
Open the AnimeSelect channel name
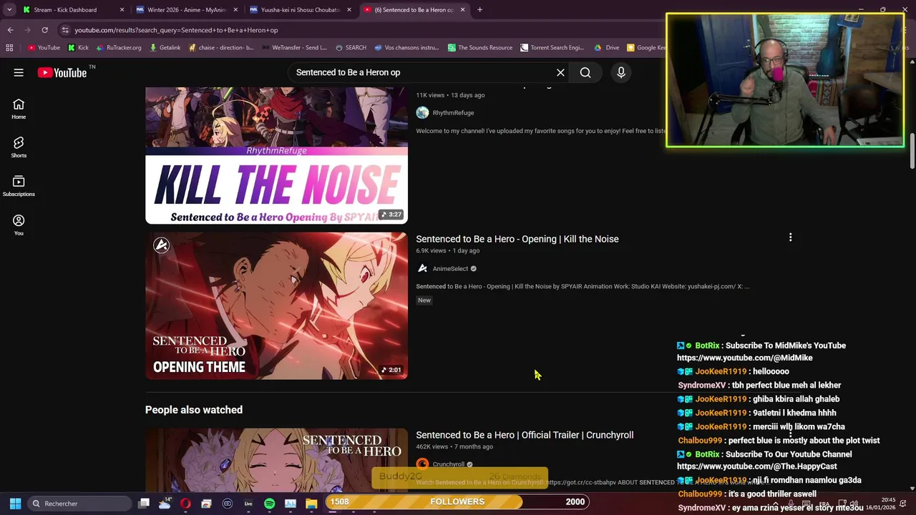(450, 269)
